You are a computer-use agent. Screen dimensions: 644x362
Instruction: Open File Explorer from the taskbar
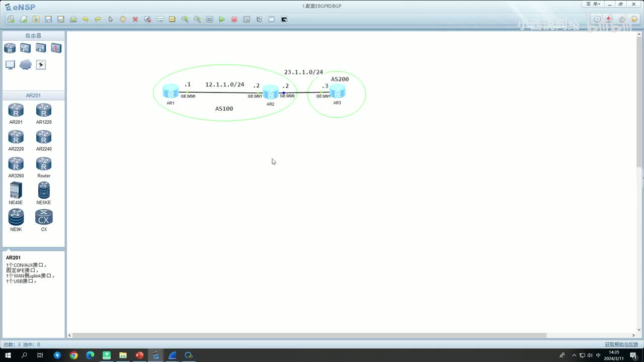tap(123, 355)
